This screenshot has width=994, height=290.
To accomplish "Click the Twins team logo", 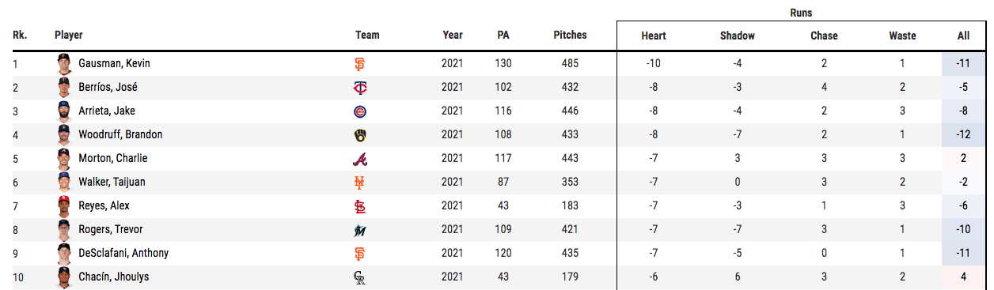I will click(359, 88).
